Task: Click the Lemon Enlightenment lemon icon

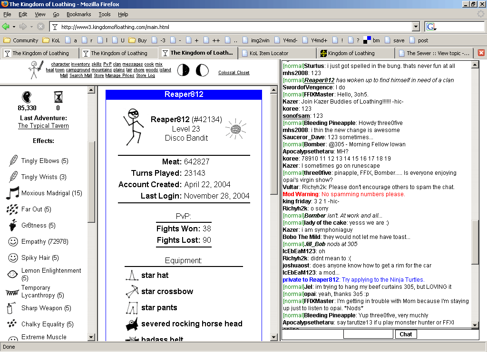Action: pyautogui.click(x=12, y=274)
